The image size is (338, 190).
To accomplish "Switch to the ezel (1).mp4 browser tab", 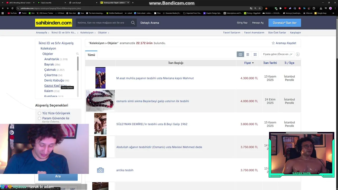I will pos(83,3).
